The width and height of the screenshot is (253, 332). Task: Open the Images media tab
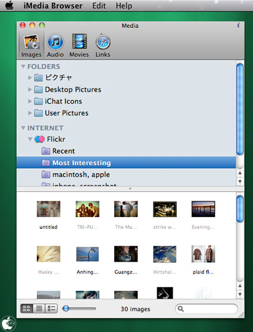32,45
